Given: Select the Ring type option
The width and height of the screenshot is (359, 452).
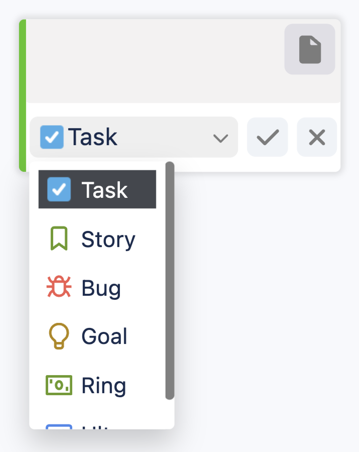Looking at the screenshot, I should coord(104,386).
